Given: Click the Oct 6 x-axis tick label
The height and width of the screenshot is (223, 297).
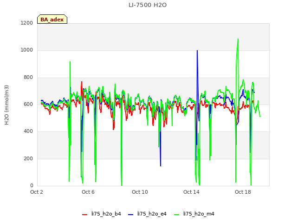Looking at the screenshot, I should coord(88,192).
